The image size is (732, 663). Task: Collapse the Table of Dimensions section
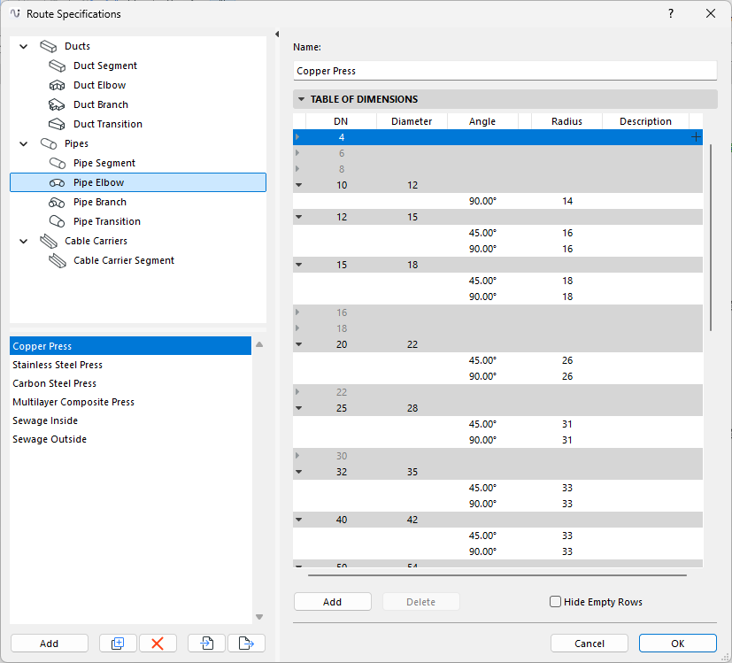(x=302, y=100)
